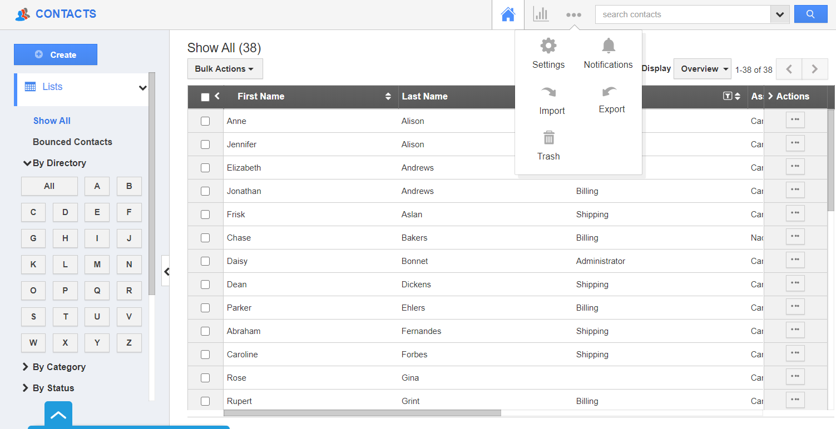Filter directory by letter M
This screenshot has width=836, height=429.
coord(97,265)
